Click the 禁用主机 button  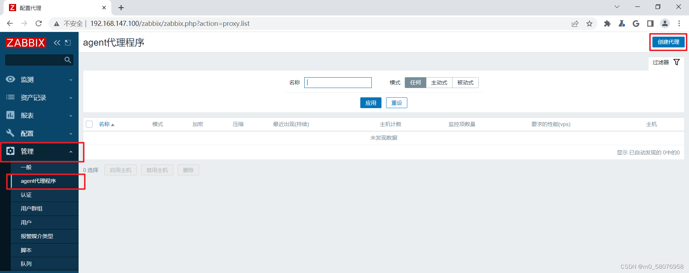tap(157, 170)
